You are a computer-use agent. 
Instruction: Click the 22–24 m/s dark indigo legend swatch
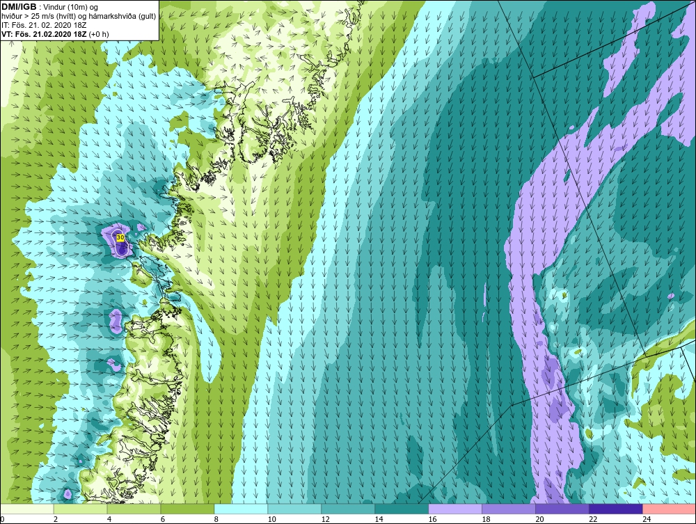(x=616, y=509)
